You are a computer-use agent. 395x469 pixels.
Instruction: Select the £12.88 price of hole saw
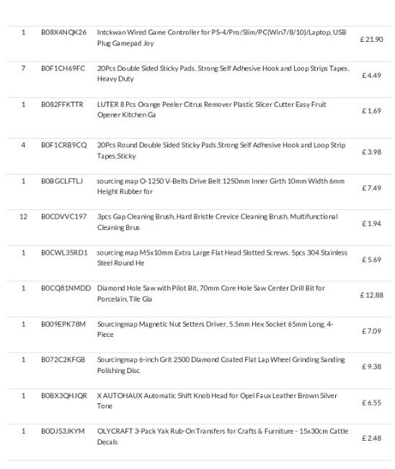point(371,295)
